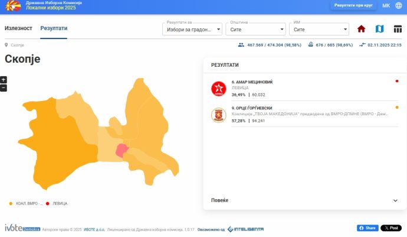The image size is (407, 237).
Task: Expand the Повеќе section
Action: pyautogui.click(x=304, y=200)
